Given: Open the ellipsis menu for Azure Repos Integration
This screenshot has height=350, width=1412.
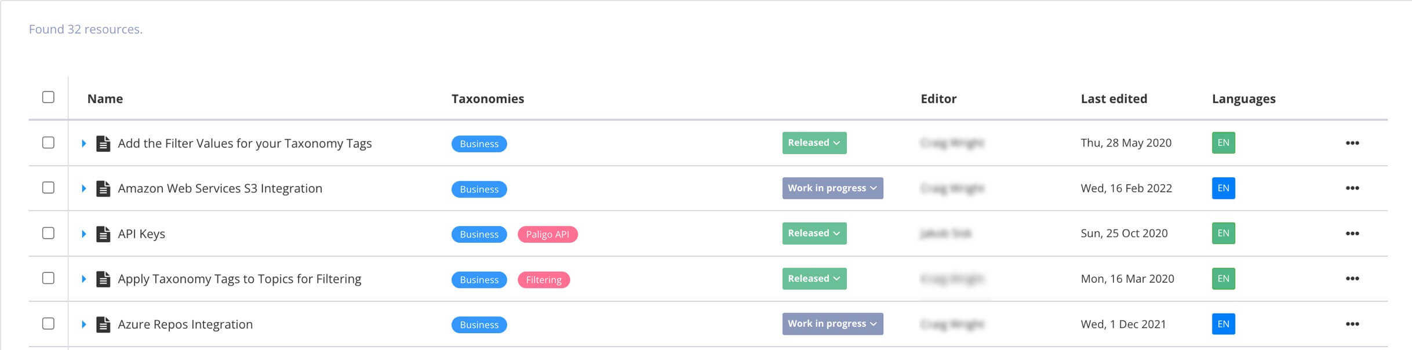Looking at the screenshot, I should pyautogui.click(x=1353, y=324).
